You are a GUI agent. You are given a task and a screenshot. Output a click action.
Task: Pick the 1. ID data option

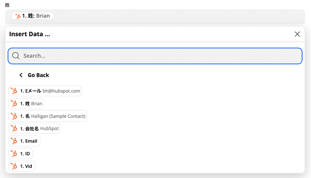point(21,154)
